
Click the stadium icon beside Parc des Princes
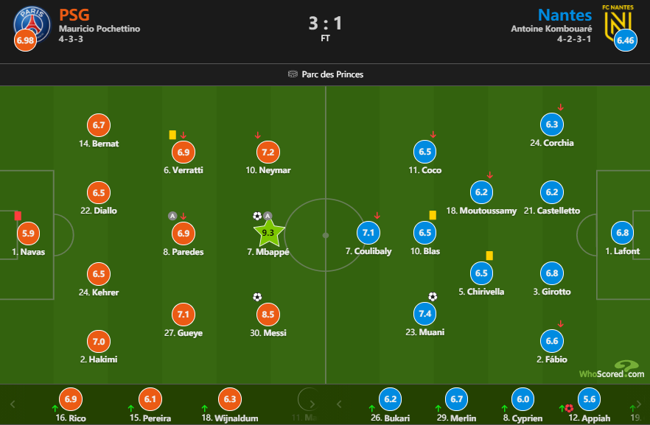point(293,74)
